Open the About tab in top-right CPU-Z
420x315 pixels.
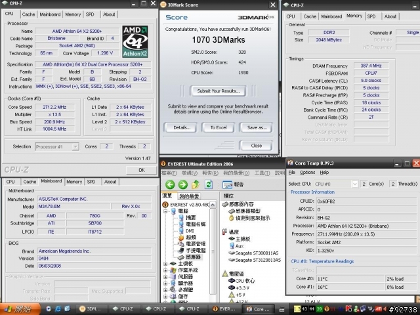tap(390, 16)
